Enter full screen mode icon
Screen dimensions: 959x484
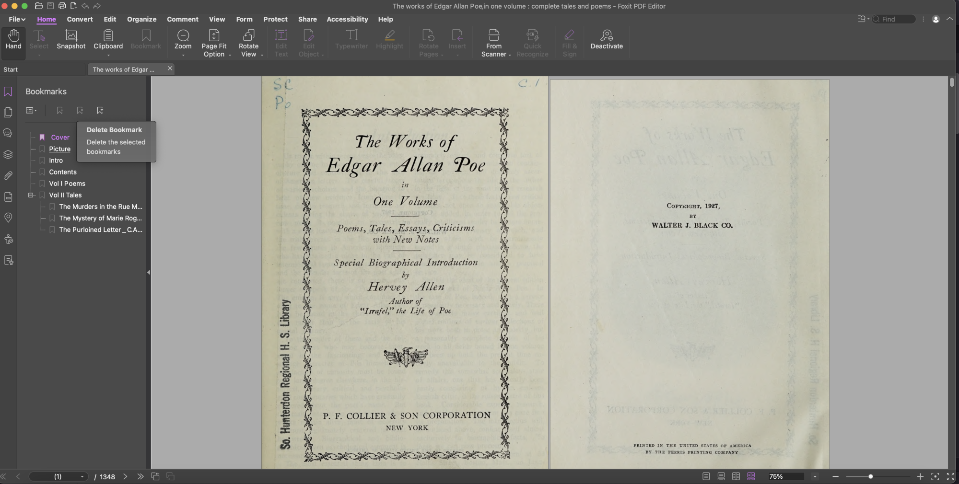(x=950, y=476)
